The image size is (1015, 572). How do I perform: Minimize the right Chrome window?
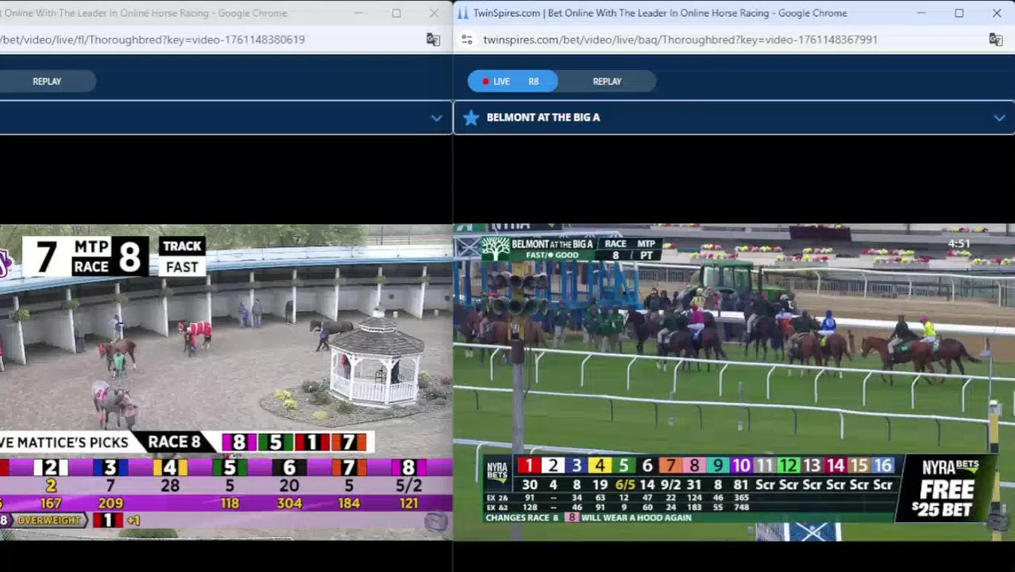(921, 13)
